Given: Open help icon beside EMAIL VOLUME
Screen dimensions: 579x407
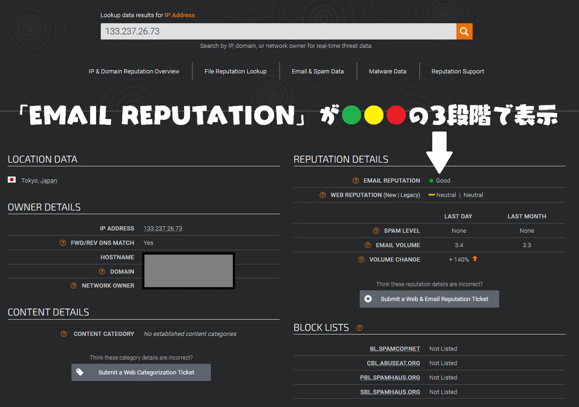Looking at the screenshot, I should pyautogui.click(x=368, y=245).
